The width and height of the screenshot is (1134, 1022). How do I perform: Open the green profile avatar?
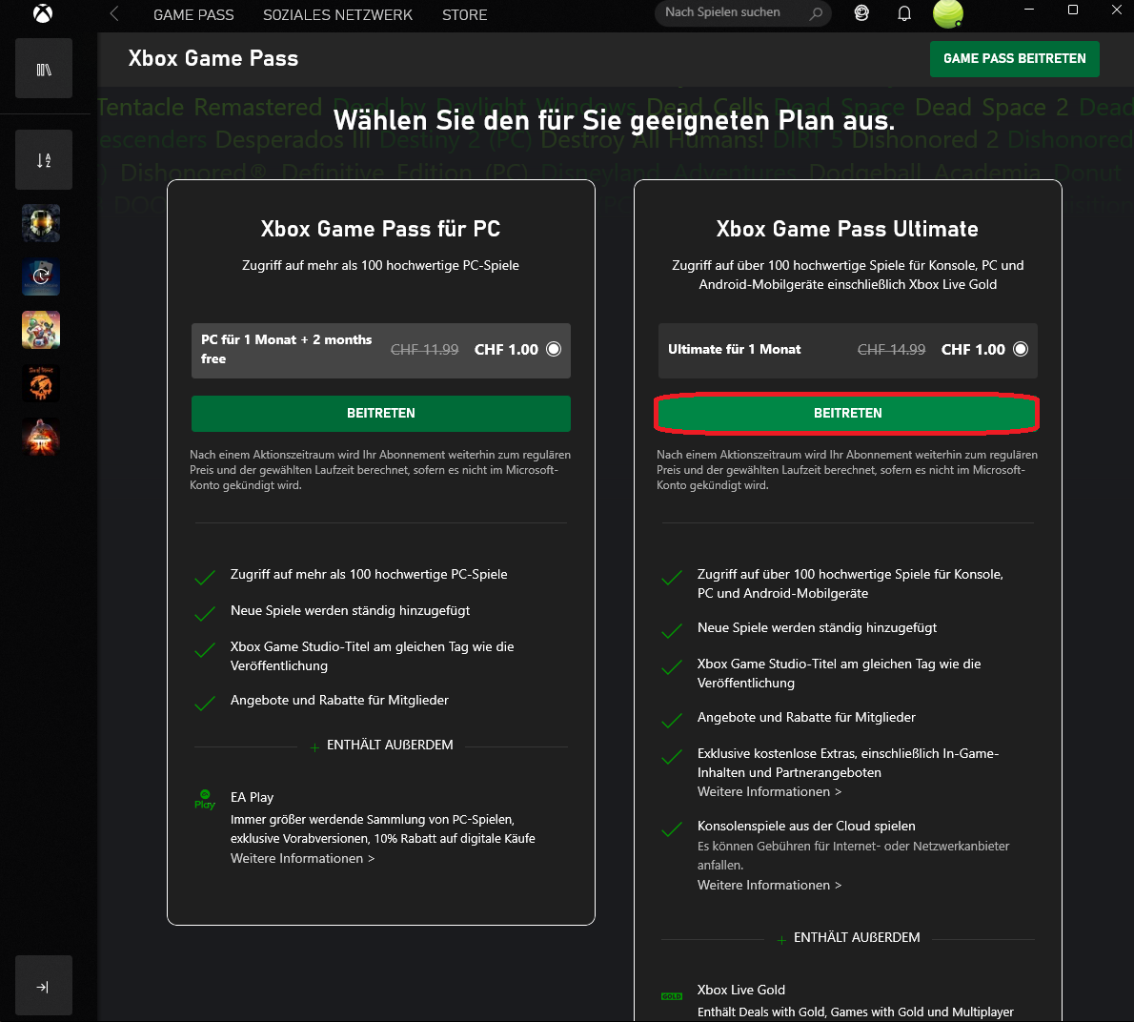point(947,13)
